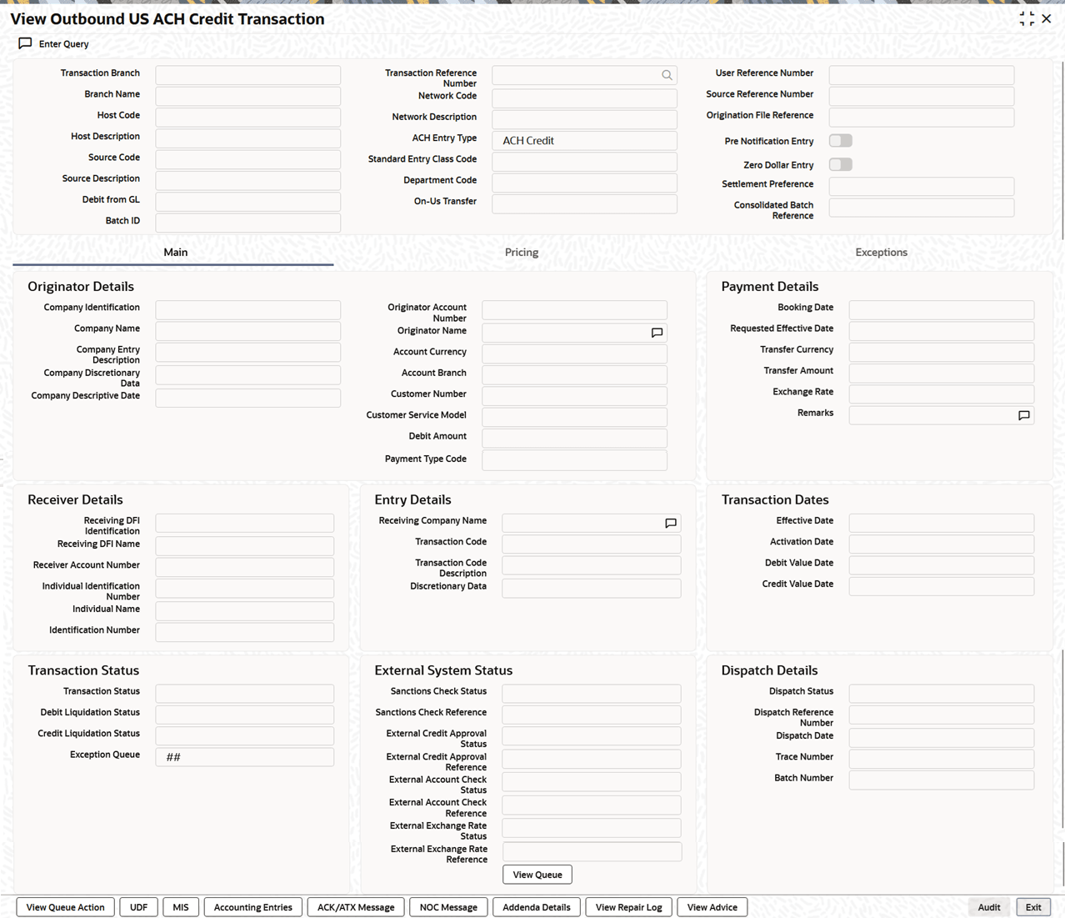Image resolution: width=1065 pixels, height=918 pixels.
Task: Focus the Transfer Amount field
Action: (x=942, y=373)
